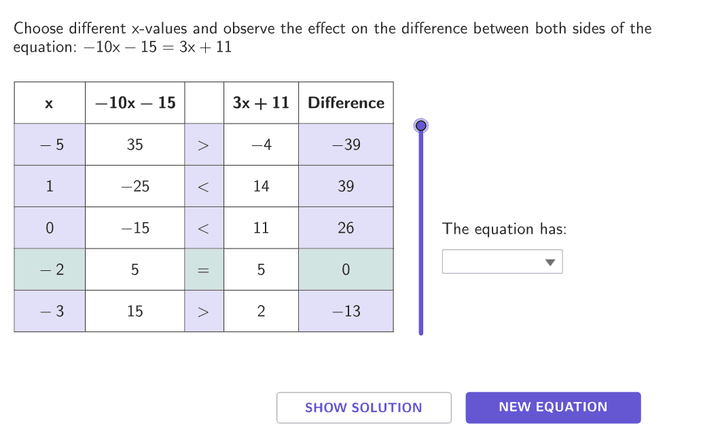Click the vertical slider's round handle
701x438 pixels.
(421, 125)
